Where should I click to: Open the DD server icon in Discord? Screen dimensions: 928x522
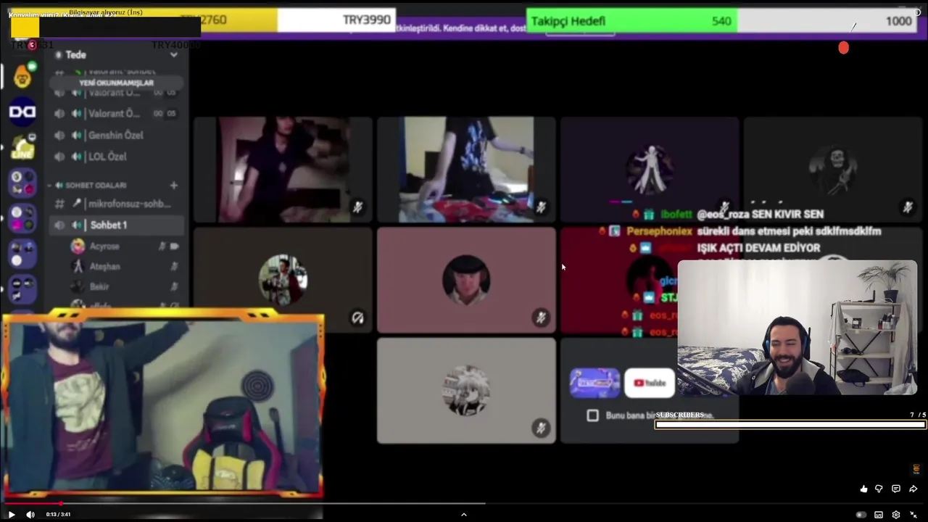pyautogui.click(x=22, y=112)
